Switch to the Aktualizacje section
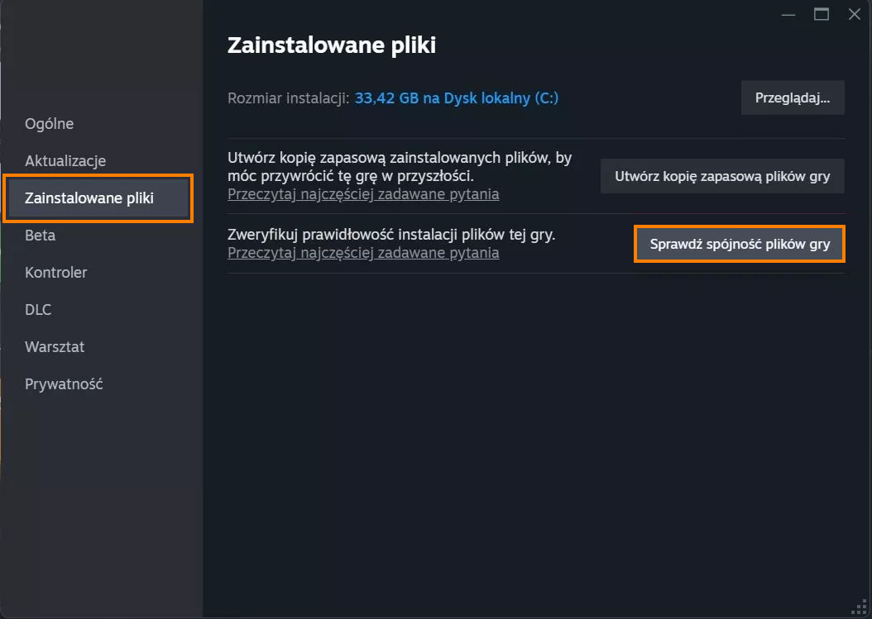 click(65, 161)
